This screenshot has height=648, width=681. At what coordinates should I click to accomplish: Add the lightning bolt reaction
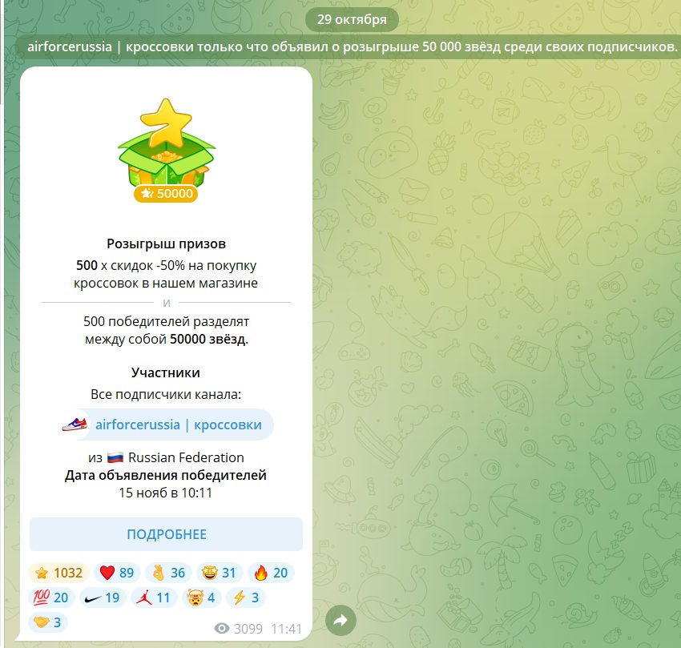tap(246, 598)
